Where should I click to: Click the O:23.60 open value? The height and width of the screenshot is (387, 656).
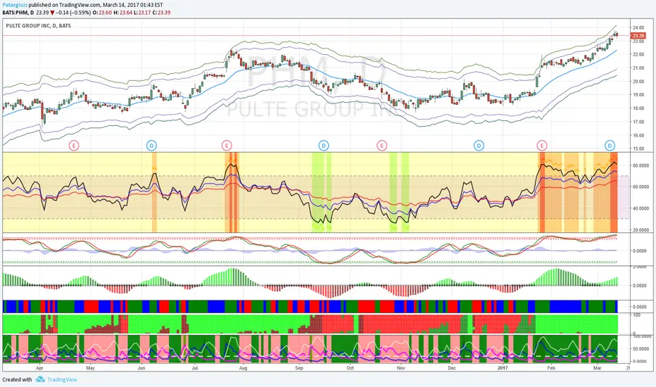102,13
